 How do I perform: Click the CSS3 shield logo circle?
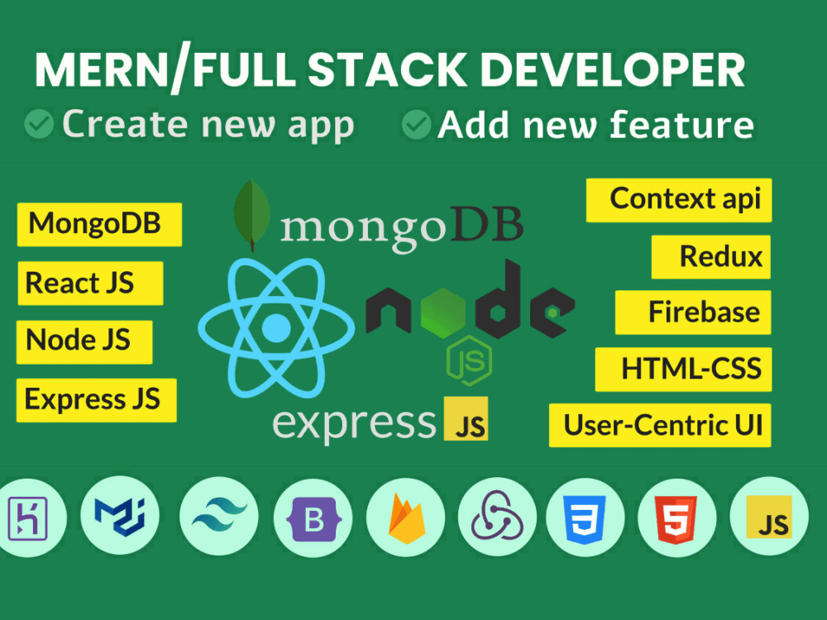[x=586, y=517]
